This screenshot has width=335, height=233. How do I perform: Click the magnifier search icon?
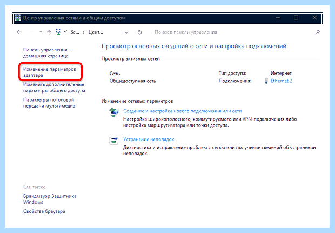[x=318, y=32]
